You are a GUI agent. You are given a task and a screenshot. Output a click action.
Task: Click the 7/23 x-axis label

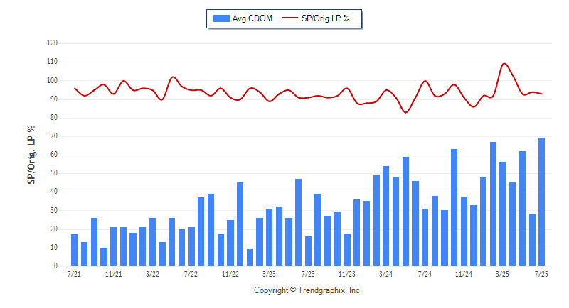[x=308, y=274]
